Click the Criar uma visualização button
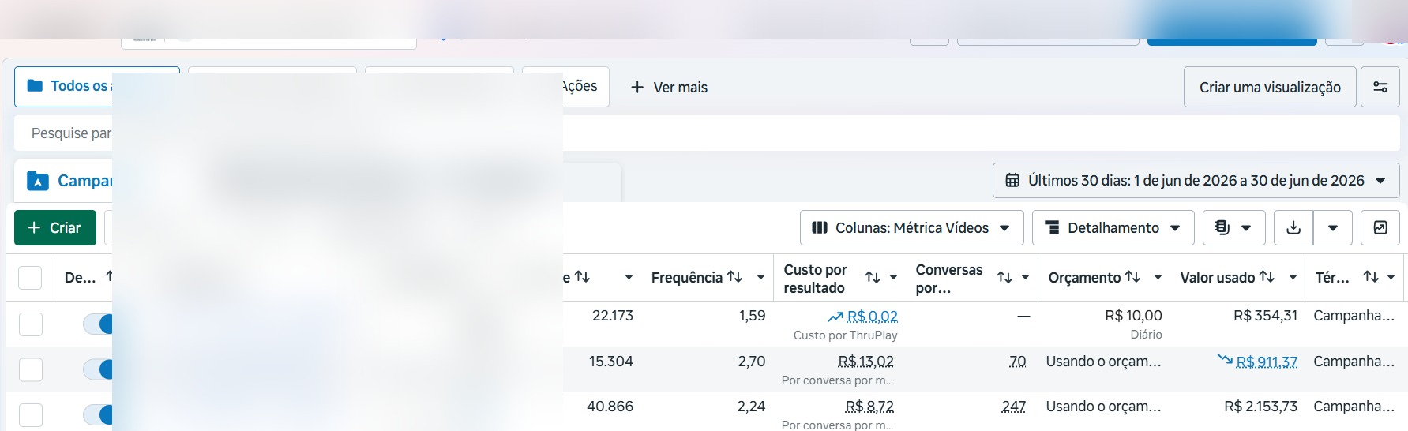Viewport: 1408px width, 431px height. tap(1270, 87)
